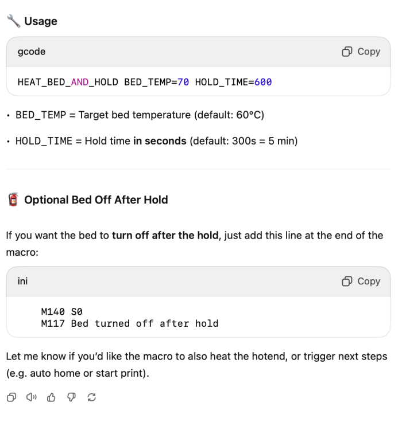The height and width of the screenshot is (430, 402).
Task: Give the response a thumbs down
Action: [71, 397]
